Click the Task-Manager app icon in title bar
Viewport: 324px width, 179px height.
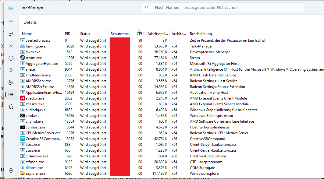(x=11, y=7)
